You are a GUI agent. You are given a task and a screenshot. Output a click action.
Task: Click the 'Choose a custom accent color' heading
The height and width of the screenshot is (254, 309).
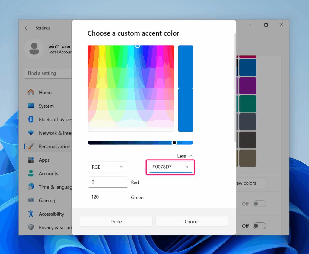coord(133,33)
